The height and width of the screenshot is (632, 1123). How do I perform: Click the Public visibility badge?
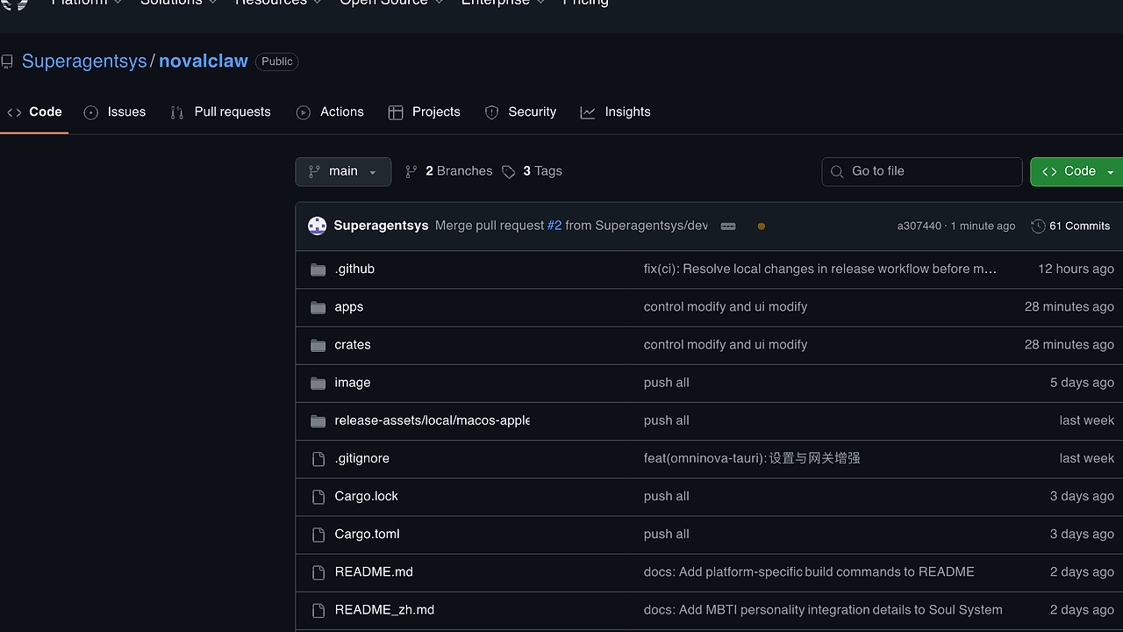click(x=277, y=61)
